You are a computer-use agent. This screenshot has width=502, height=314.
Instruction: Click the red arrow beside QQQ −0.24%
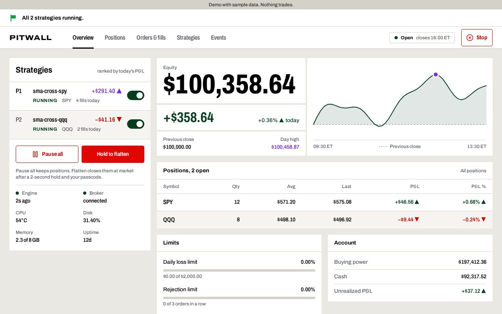[x=484, y=219]
